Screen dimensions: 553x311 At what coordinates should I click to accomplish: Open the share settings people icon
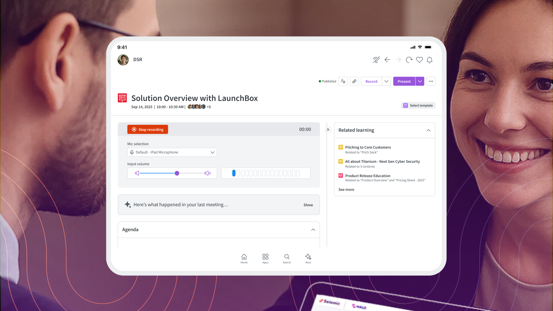(x=343, y=81)
